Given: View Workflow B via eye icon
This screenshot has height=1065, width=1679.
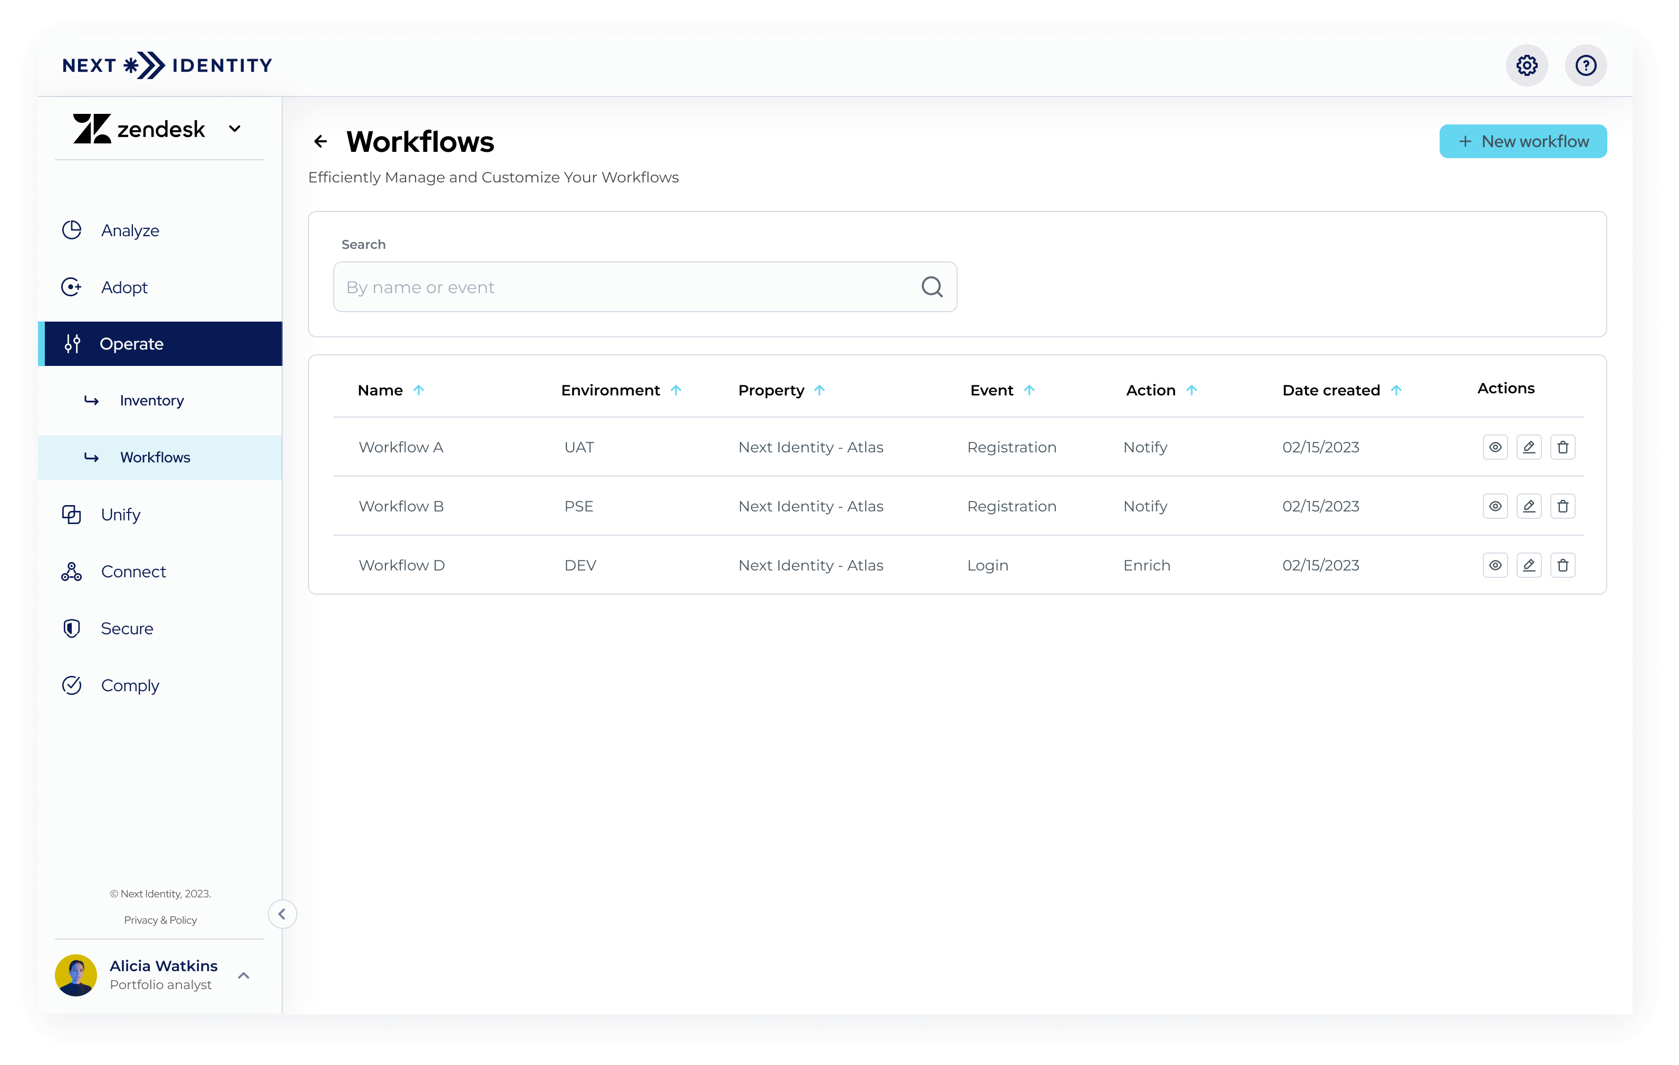Looking at the screenshot, I should coord(1495,507).
